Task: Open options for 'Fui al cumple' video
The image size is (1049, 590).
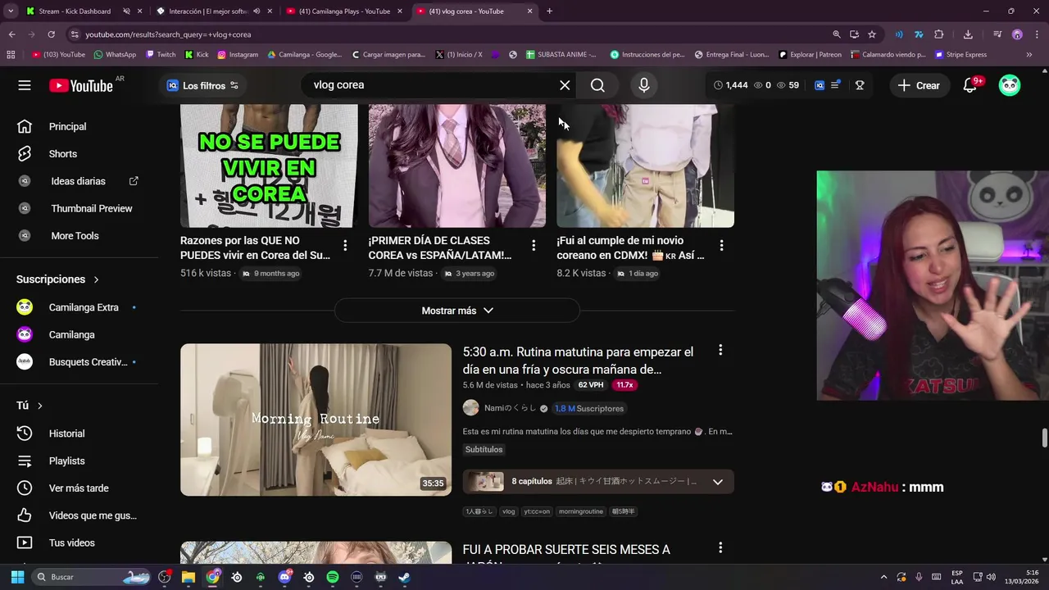Action: pyautogui.click(x=721, y=245)
